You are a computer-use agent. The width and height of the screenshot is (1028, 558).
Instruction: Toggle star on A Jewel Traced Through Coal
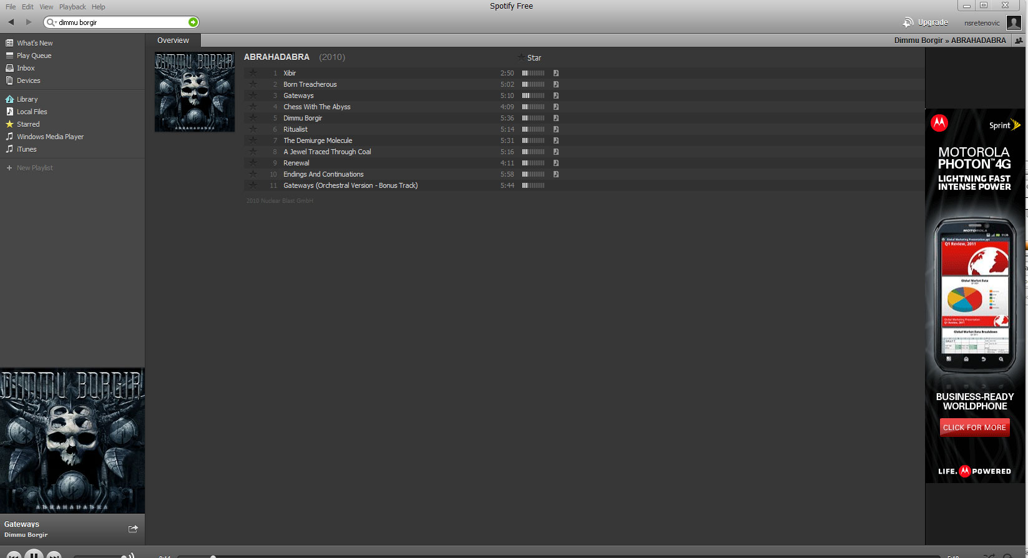pyautogui.click(x=253, y=151)
